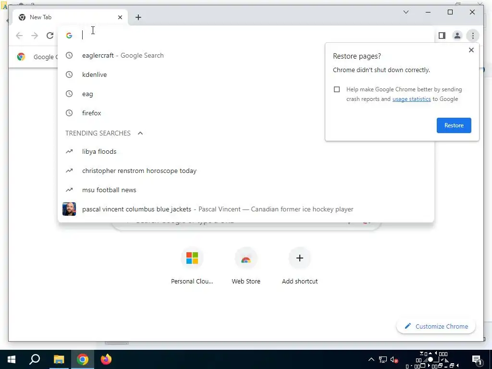Pick msu football news suggestion
This screenshot has height=369, width=492.
246,190
